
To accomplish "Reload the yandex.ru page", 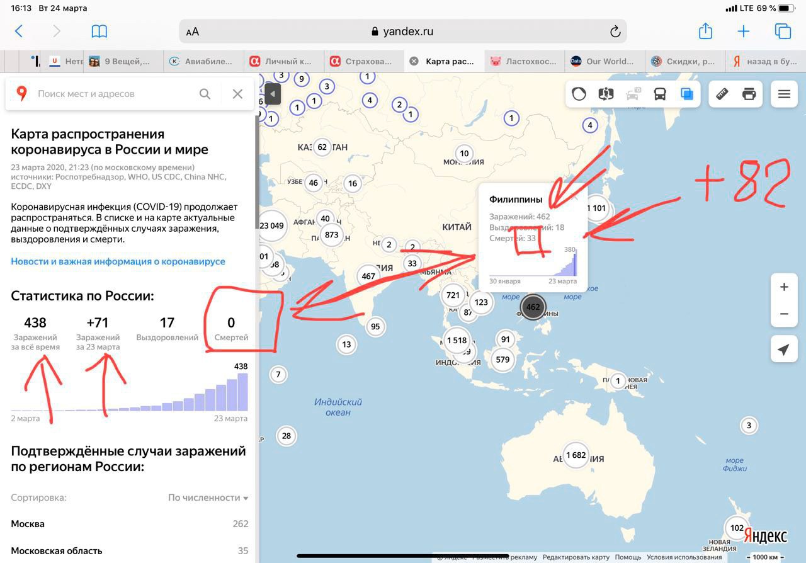I will coord(615,31).
